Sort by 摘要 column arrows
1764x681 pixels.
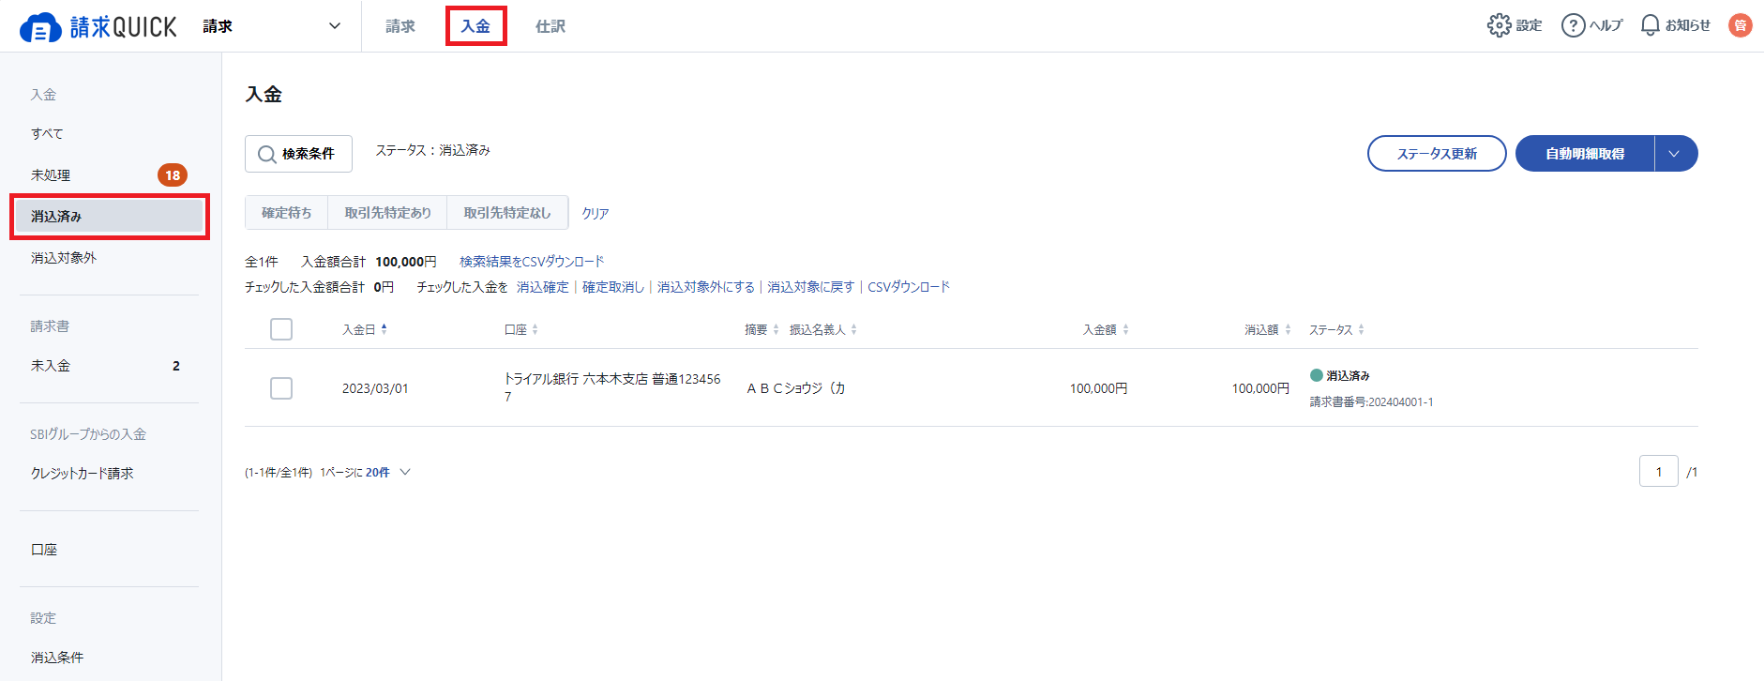point(776,329)
